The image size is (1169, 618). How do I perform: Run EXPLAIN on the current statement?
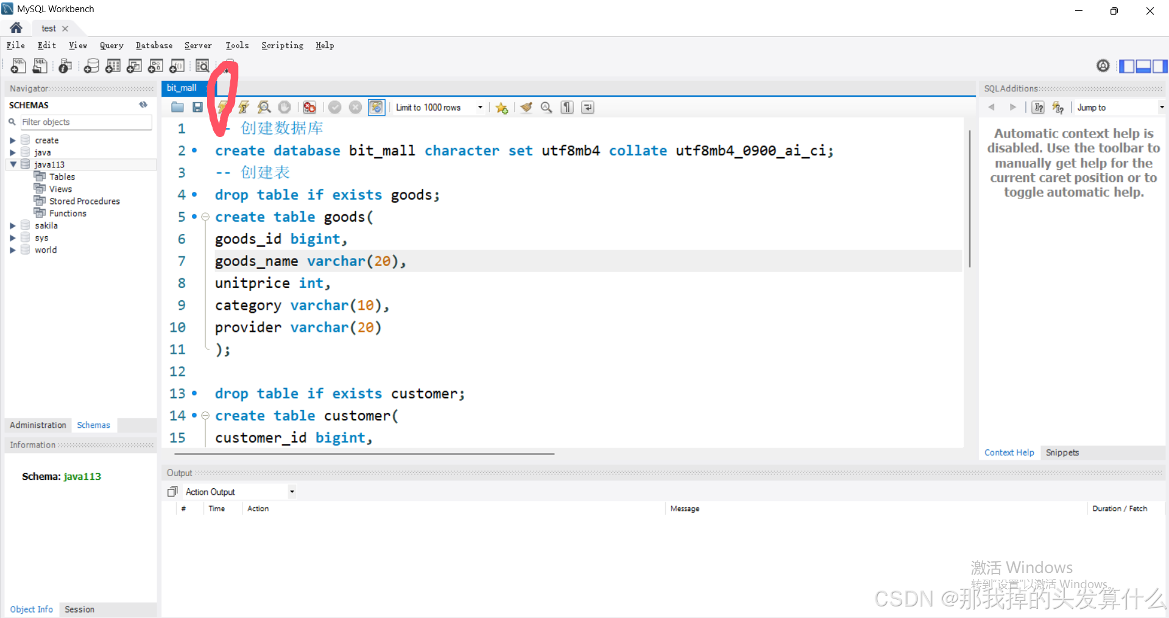[264, 107]
